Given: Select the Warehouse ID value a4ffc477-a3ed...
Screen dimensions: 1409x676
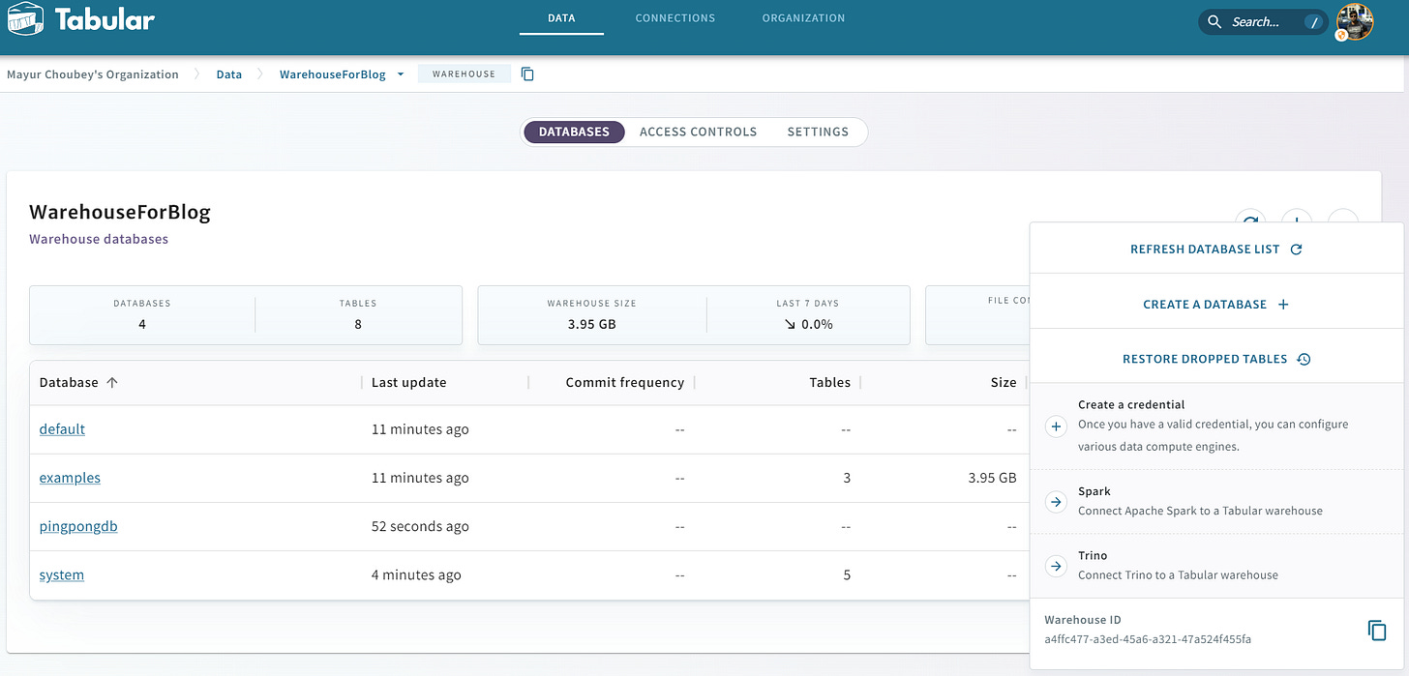Looking at the screenshot, I should [x=1148, y=639].
